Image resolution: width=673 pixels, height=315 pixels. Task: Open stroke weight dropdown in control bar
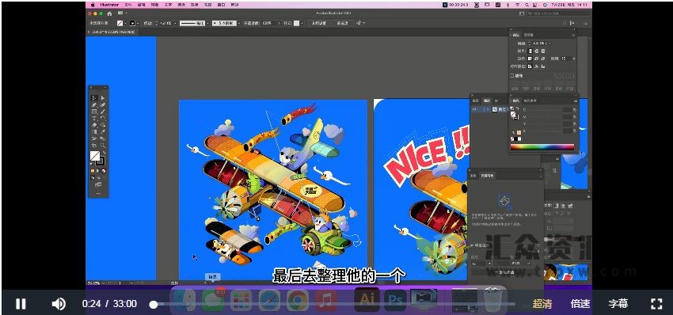tap(175, 23)
